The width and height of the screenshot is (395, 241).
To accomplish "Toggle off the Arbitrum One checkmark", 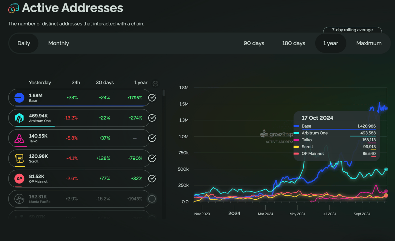I will [152, 118].
